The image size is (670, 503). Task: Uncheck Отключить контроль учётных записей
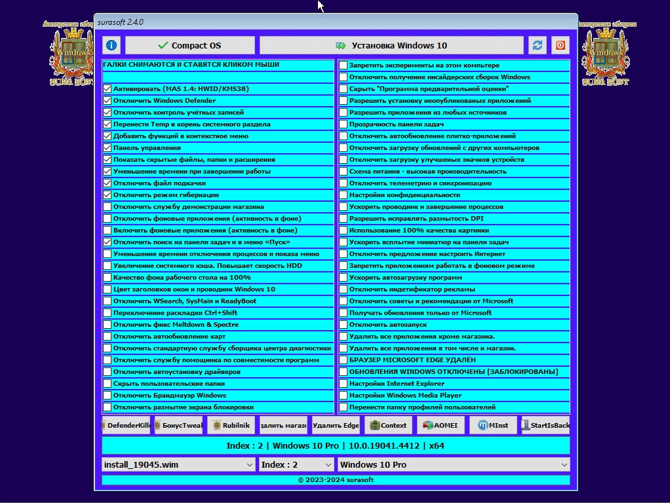(108, 112)
